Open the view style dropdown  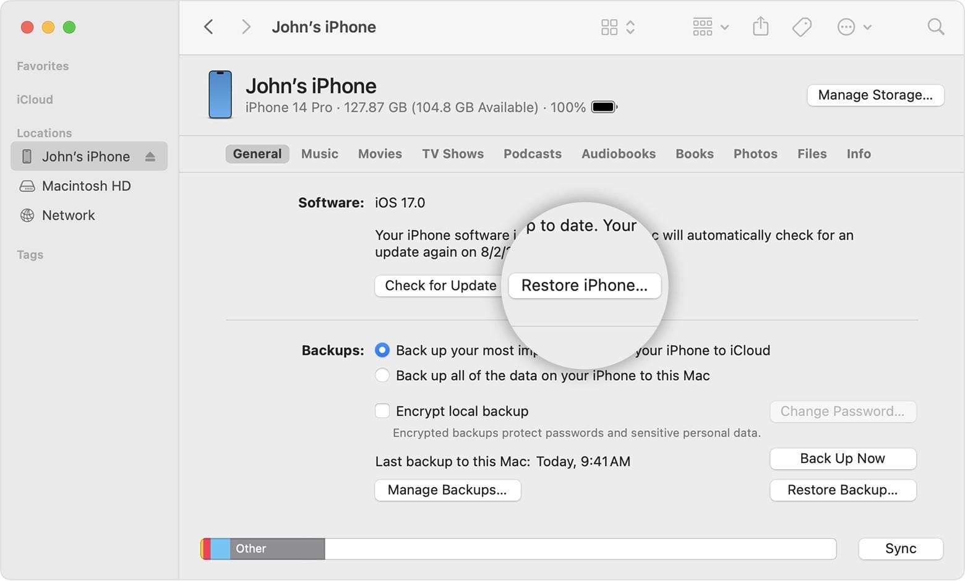point(617,27)
